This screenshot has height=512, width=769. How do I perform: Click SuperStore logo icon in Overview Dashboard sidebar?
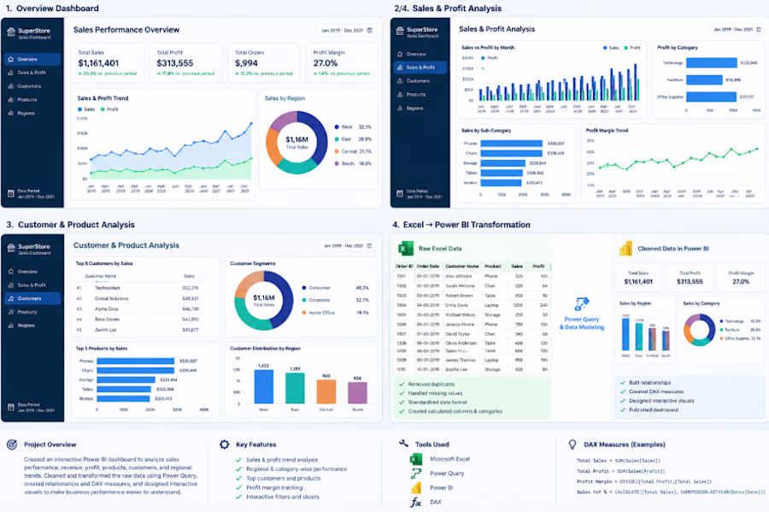click(11, 32)
